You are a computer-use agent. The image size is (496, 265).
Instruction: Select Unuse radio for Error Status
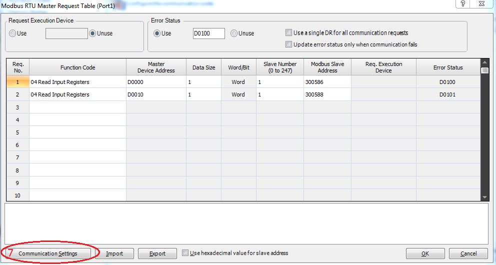click(x=234, y=33)
